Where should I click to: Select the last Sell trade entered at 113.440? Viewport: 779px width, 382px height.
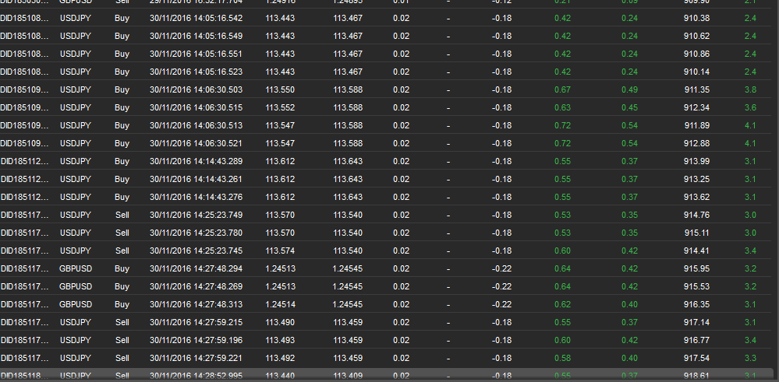click(385, 374)
